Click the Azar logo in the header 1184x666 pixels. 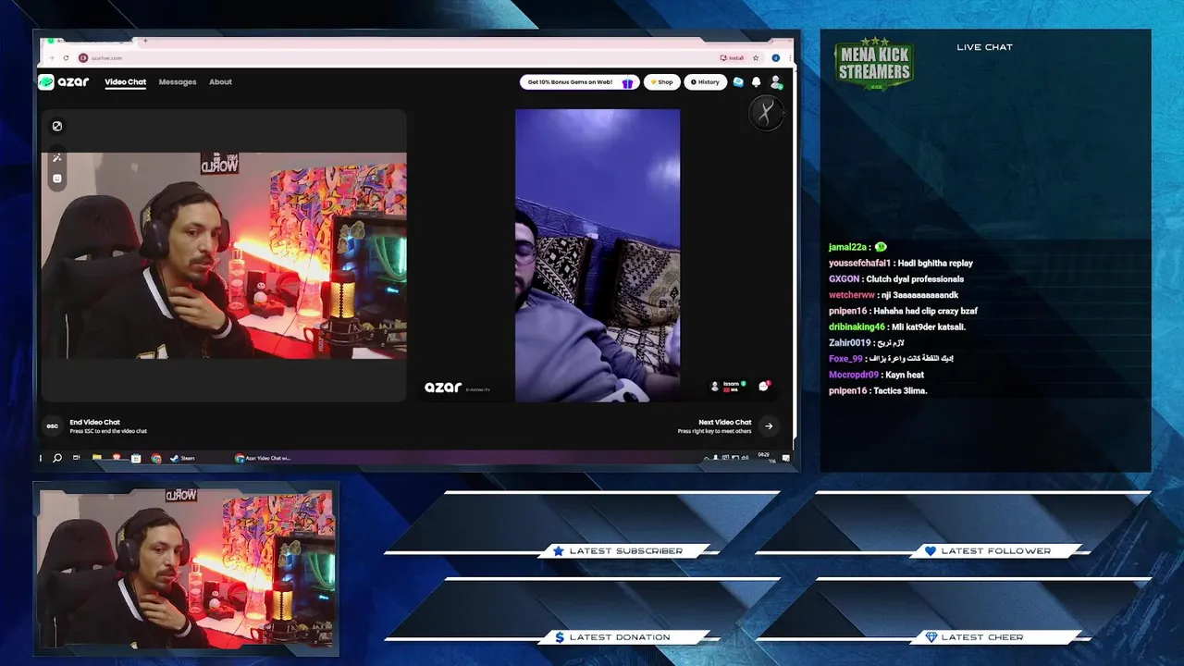point(64,81)
